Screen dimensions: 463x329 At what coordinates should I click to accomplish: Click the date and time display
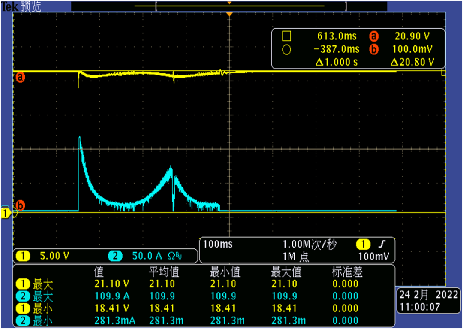pos(429,301)
